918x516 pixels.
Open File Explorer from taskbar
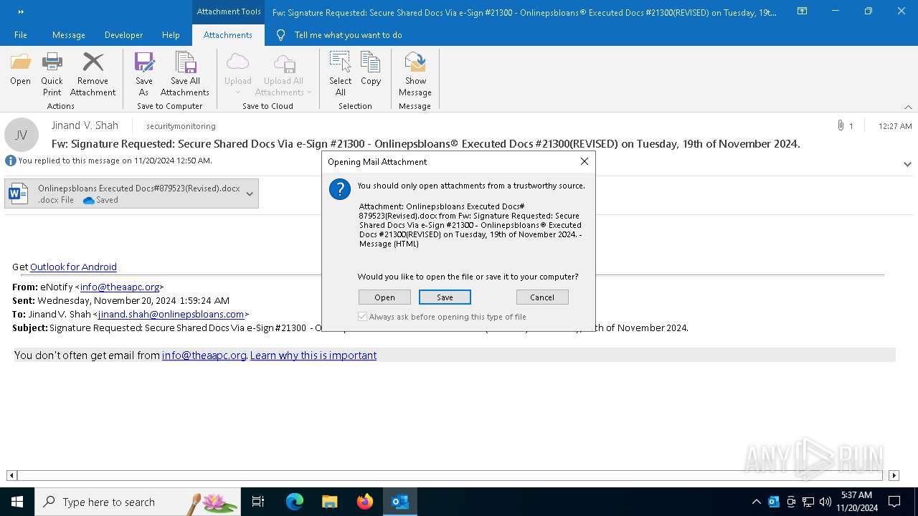coord(330,502)
